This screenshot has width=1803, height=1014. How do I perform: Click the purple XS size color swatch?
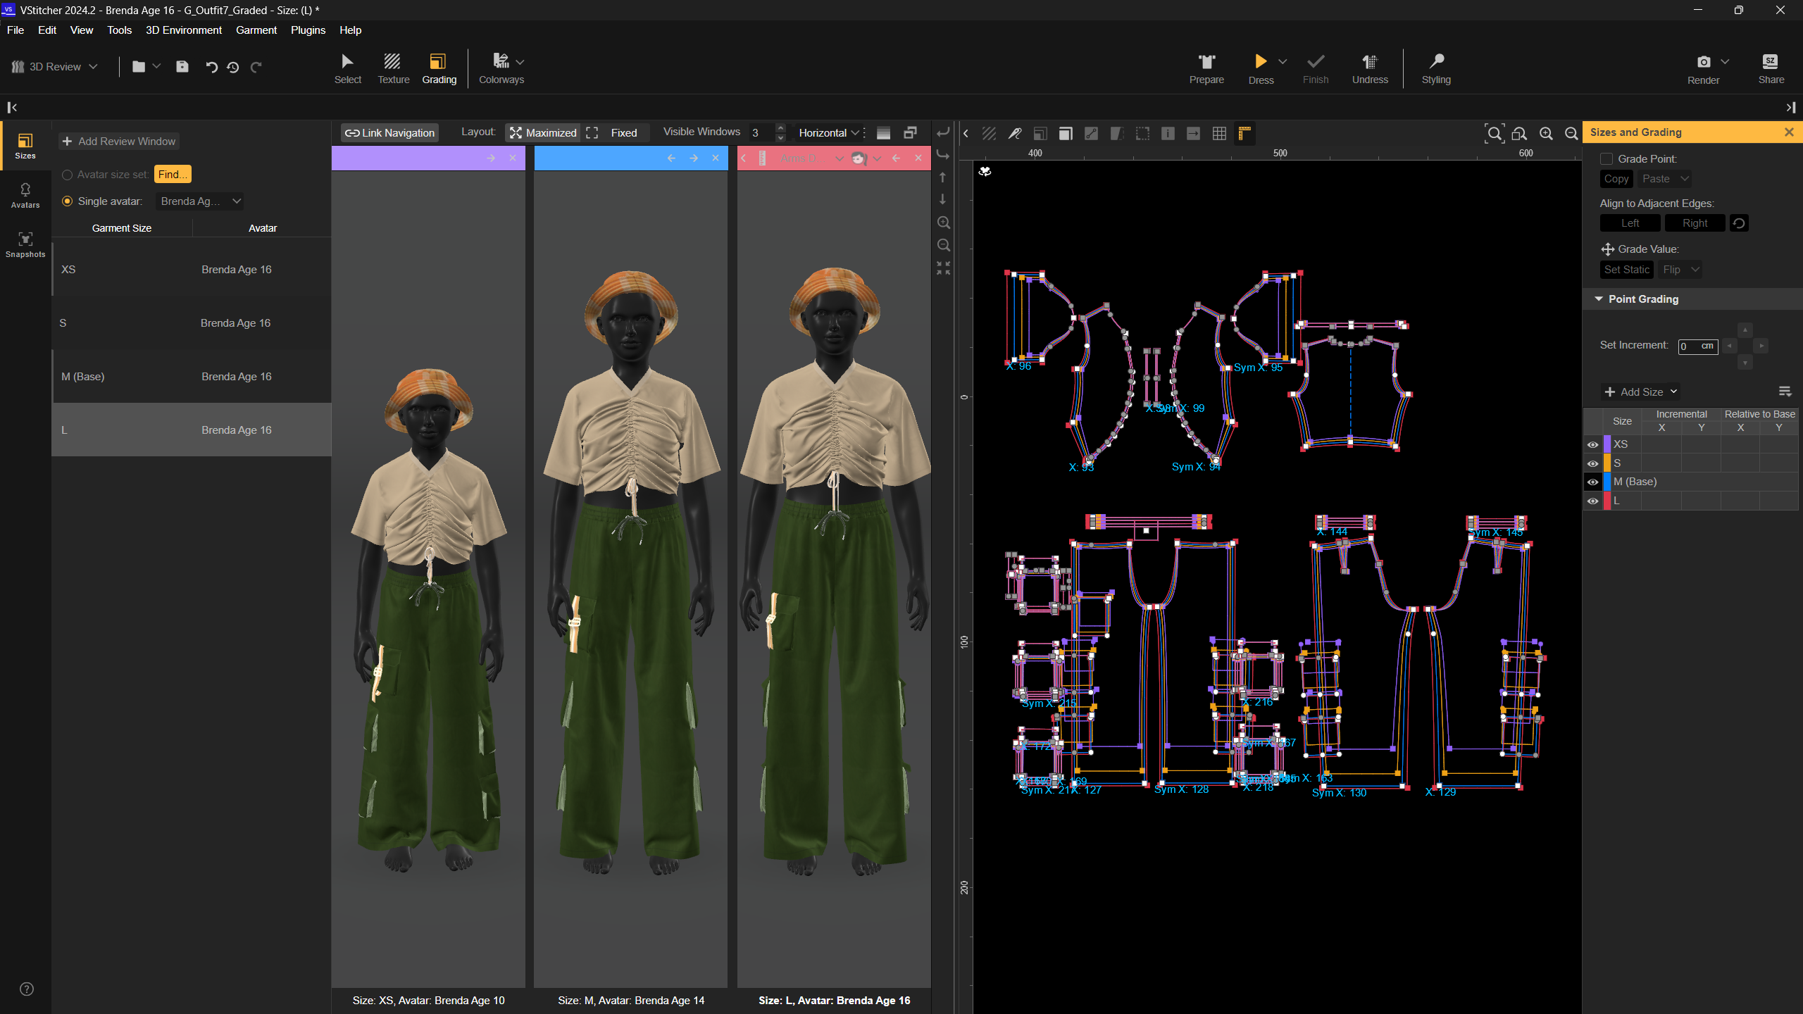[x=1607, y=444]
